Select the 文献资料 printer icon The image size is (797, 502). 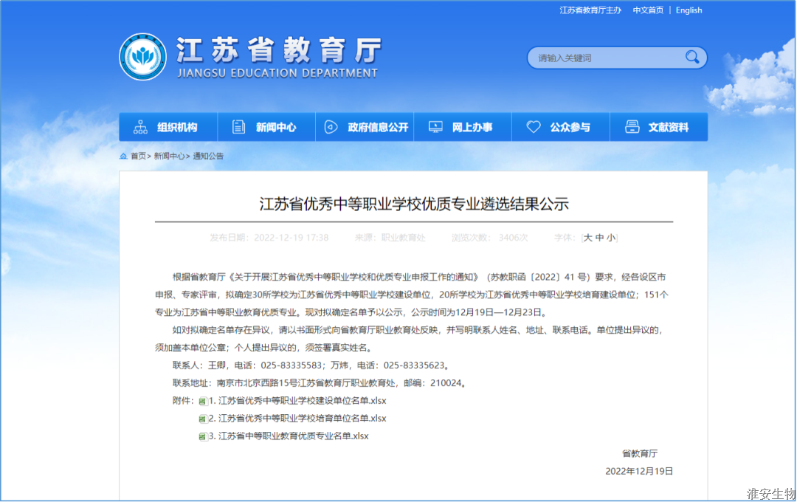632,126
